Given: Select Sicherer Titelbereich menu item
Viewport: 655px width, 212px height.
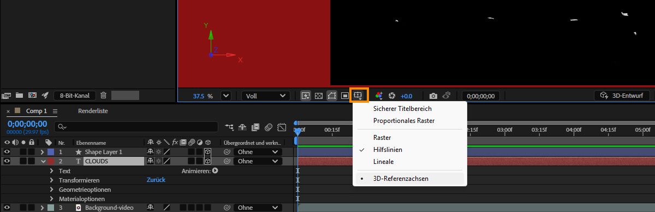Looking at the screenshot, I should pyautogui.click(x=410, y=109).
